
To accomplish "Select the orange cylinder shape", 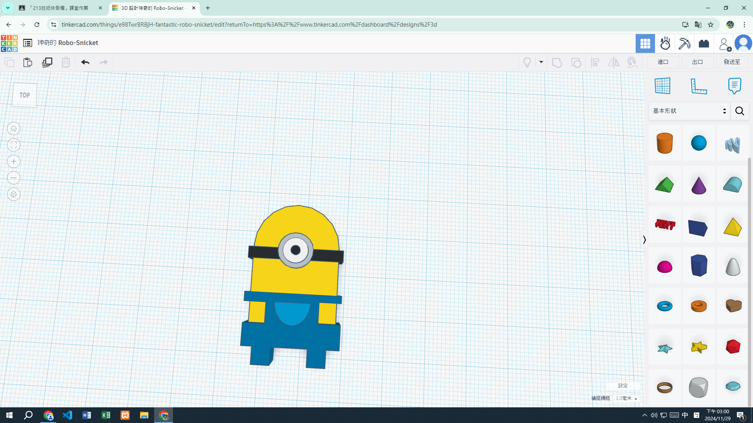I will pos(664,143).
